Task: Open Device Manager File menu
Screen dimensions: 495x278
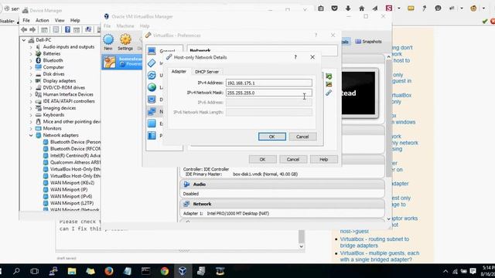Action: pos(26,20)
